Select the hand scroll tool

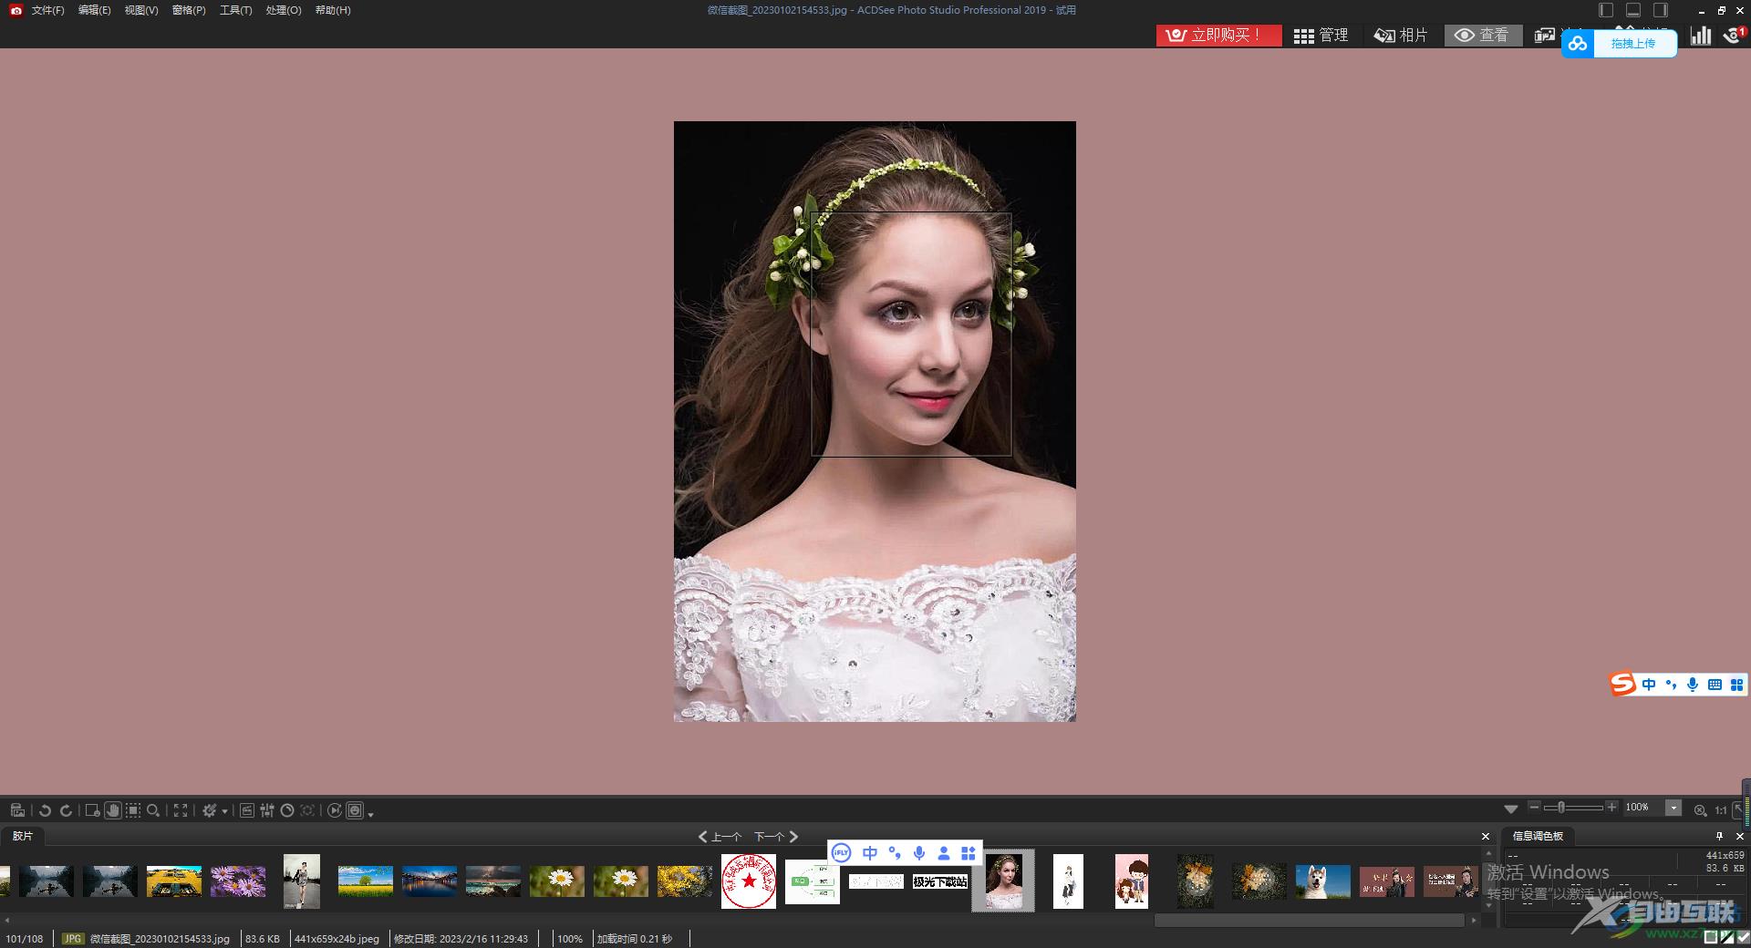[113, 810]
